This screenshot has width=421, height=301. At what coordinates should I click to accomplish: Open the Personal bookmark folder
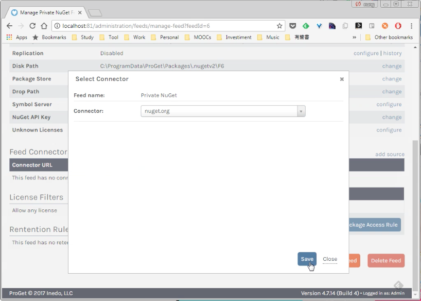pos(165,37)
